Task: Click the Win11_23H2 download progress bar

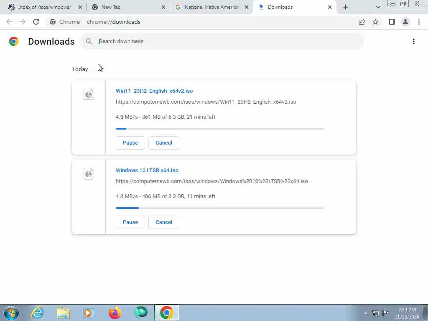Action: (x=220, y=129)
